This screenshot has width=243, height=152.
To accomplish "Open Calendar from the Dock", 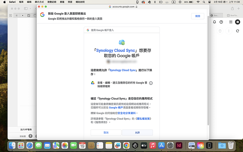I will (82, 145).
